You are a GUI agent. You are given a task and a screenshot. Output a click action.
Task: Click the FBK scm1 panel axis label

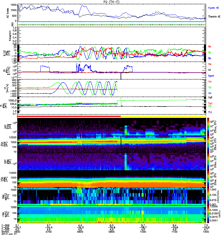(x=6, y=214)
